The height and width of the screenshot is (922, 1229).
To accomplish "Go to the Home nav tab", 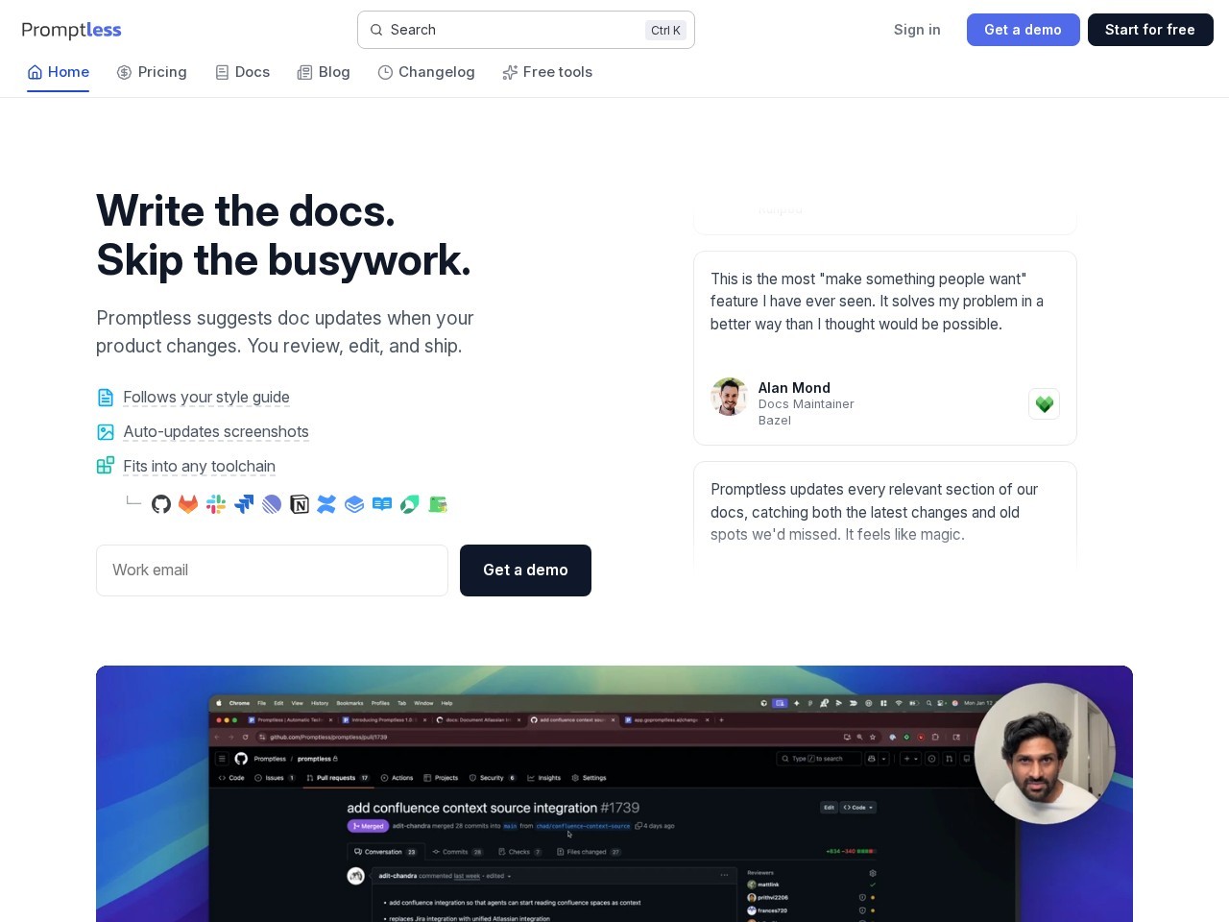I will tap(59, 72).
